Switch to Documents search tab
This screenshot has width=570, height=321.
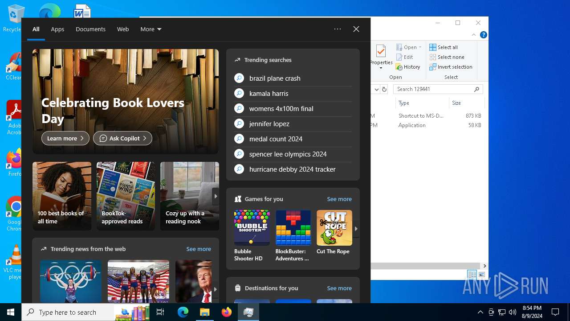(x=90, y=29)
